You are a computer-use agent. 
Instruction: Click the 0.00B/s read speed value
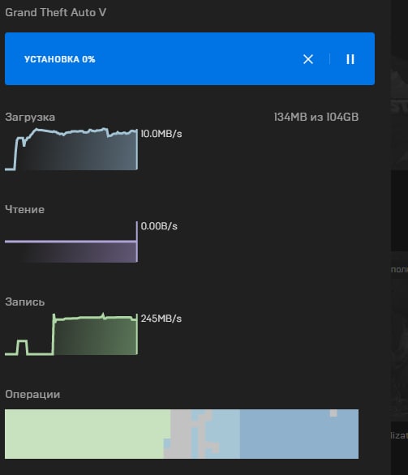point(159,226)
